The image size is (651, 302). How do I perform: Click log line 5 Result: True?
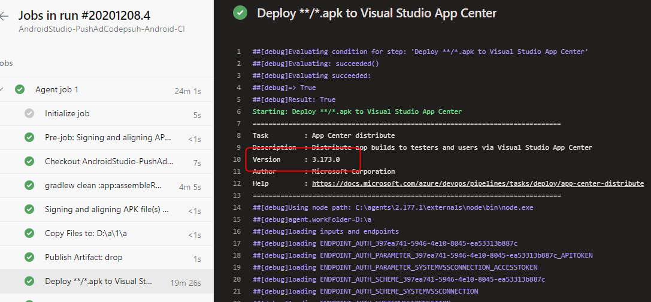[294, 99]
